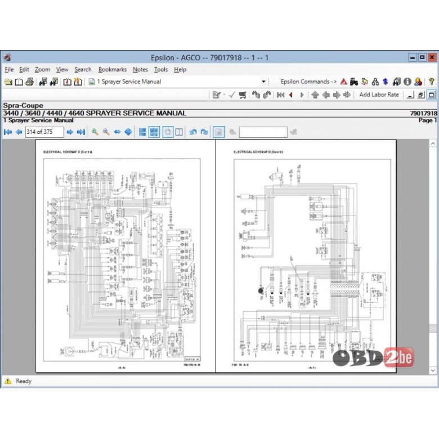Open the Notes menu
The width and height of the screenshot is (439, 439).
pyautogui.click(x=140, y=69)
